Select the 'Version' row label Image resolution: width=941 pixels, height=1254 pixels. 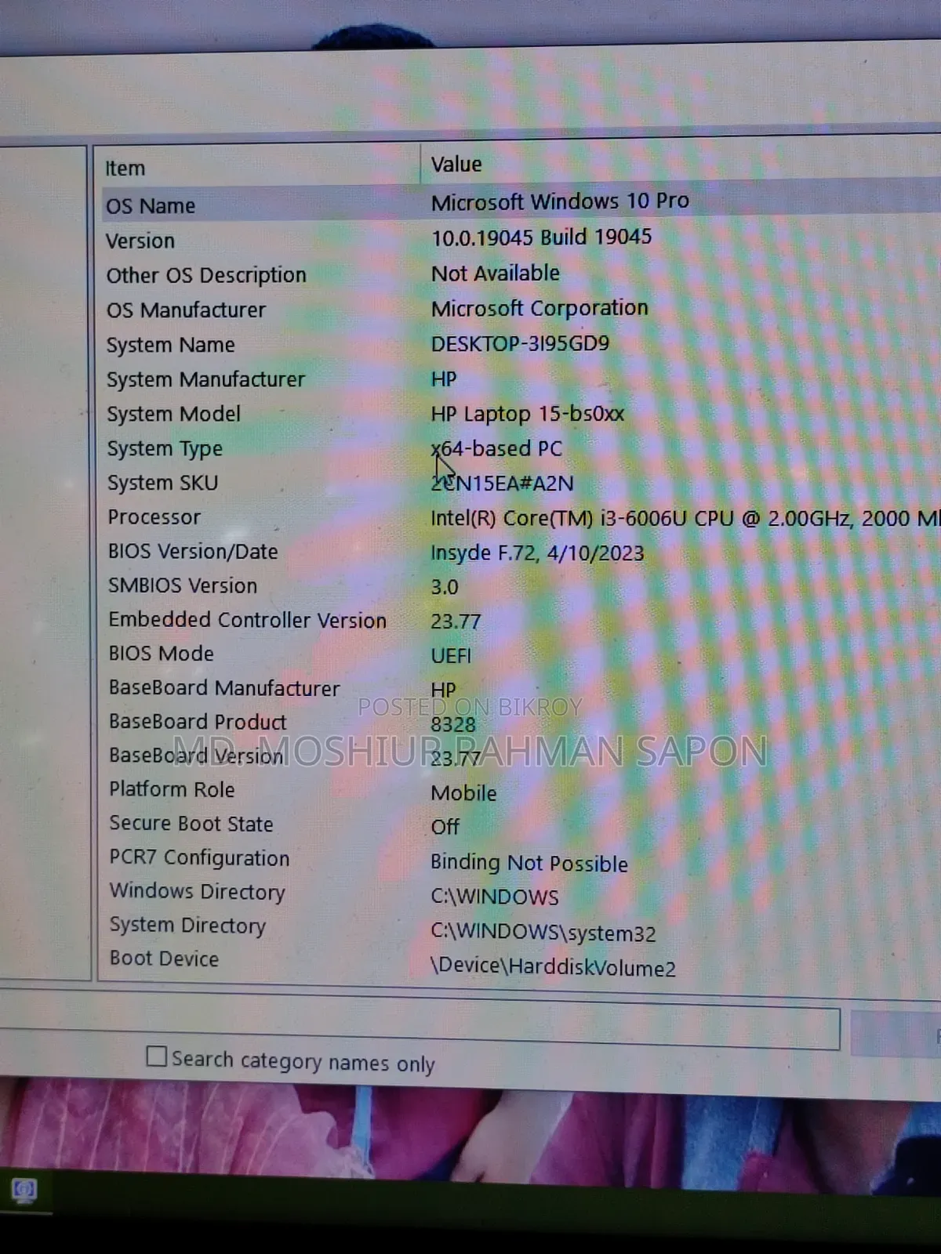click(x=140, y=241)
